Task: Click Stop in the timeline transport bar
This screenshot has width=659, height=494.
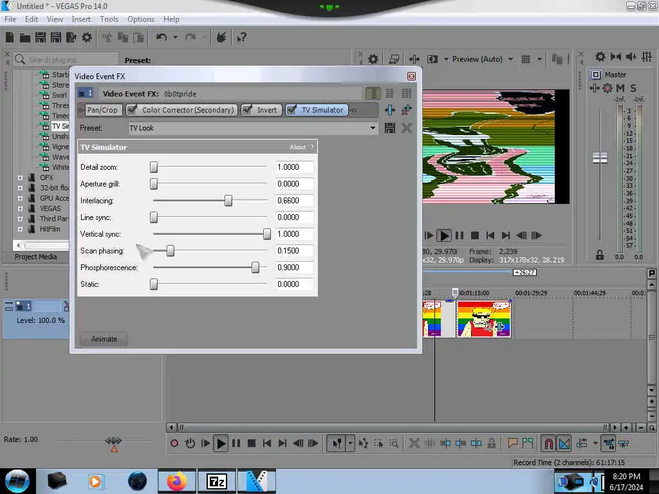Action: pos(252,443)
